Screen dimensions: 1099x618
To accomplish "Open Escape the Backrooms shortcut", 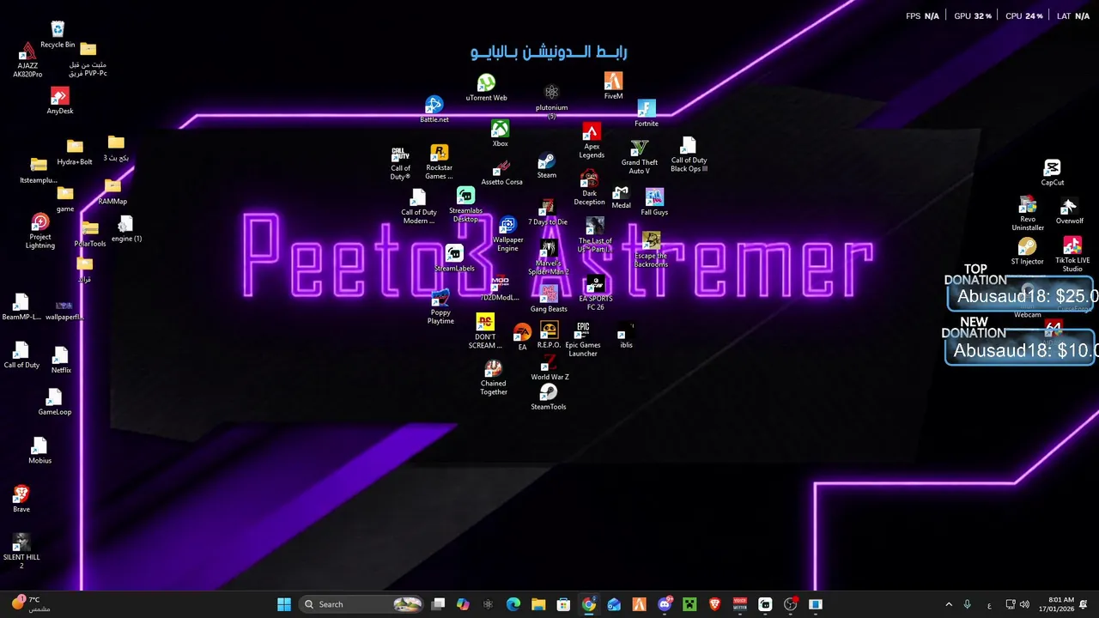I will click(x=651, y=251).
